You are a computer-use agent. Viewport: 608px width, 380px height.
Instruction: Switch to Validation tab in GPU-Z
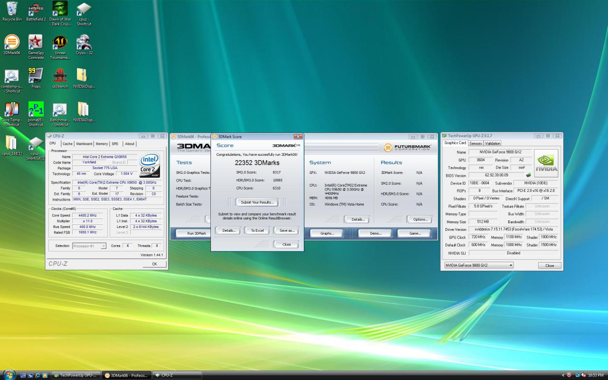[x=493, y=143]
